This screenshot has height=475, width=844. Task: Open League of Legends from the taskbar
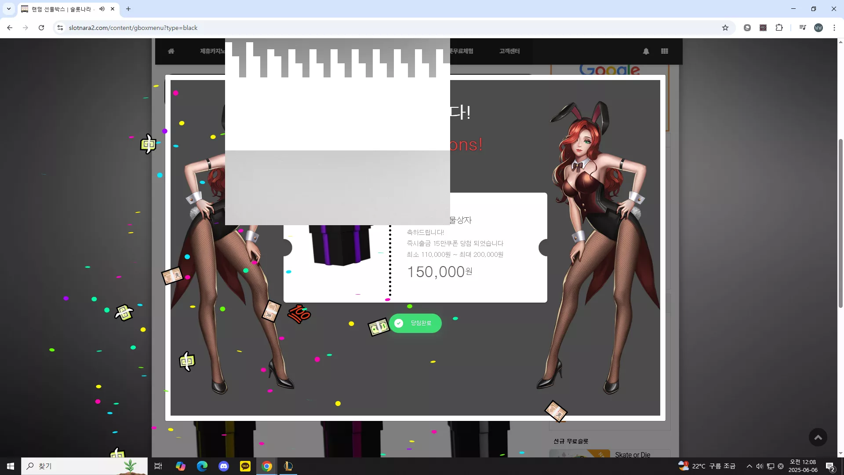[x=288, y=466]
